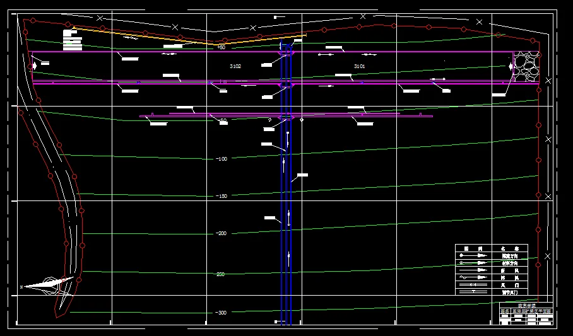Screen dimensions: 573x336
Task: Click the -300 contour elevation label
Action: pyautogui.click(x=221, y=313)
